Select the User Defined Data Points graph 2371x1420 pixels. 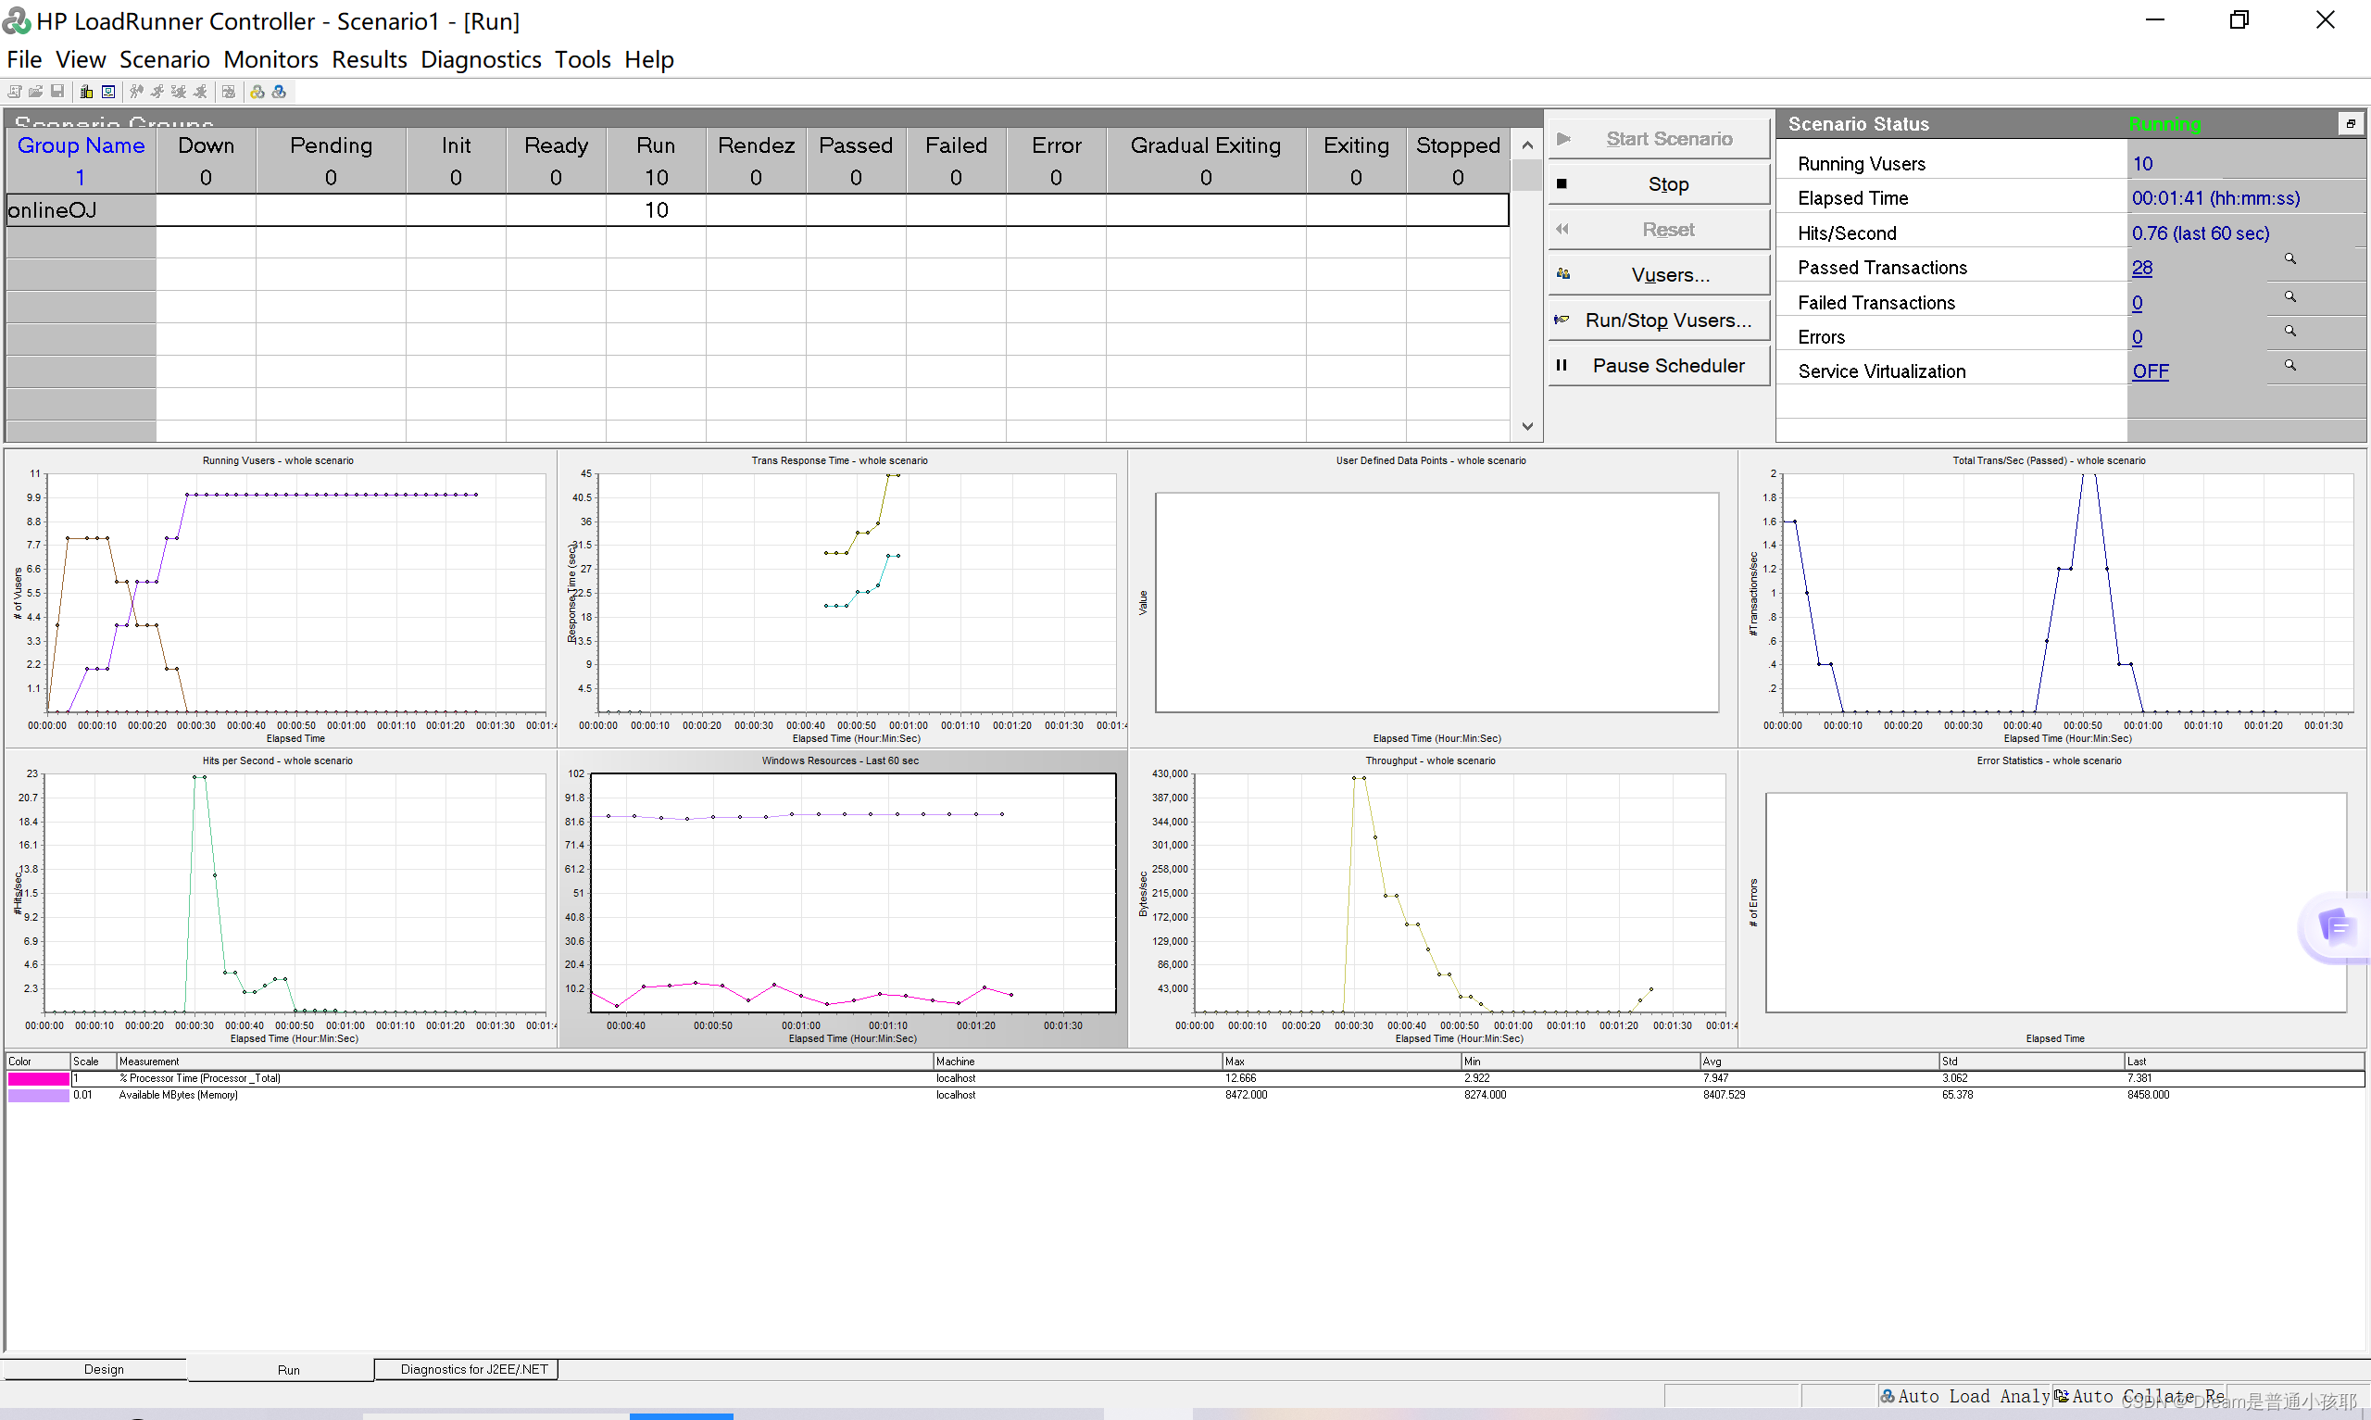[x=1432, y=598]
